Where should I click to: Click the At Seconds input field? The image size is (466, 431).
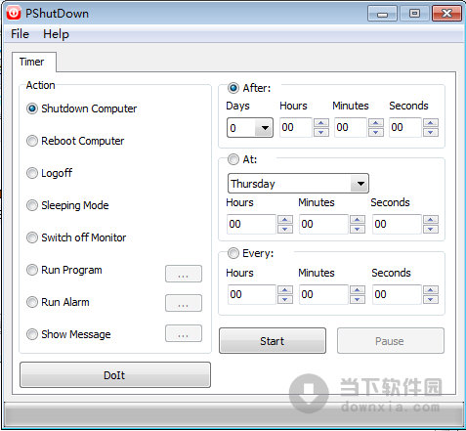397,224
